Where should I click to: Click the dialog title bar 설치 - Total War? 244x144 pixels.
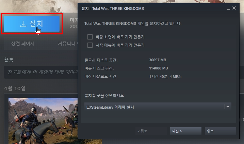pyautogui.click(x=113, y=9)
